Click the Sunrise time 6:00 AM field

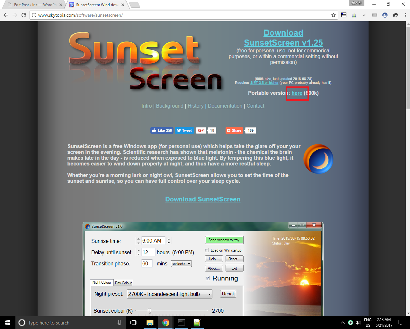153,241
